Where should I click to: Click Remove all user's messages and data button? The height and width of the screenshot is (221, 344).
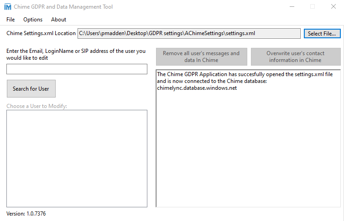click(201, 57)
